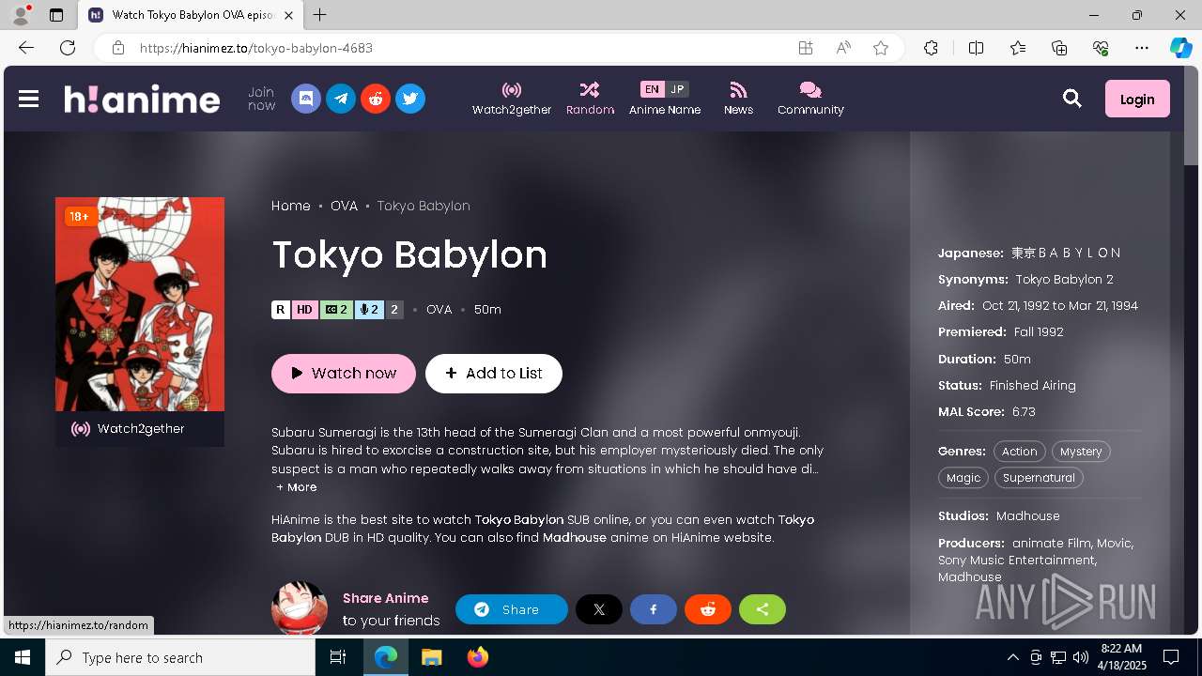Open the Magic genre tag
Viewport: 1202px width, 676px height.
pos(963,478)
